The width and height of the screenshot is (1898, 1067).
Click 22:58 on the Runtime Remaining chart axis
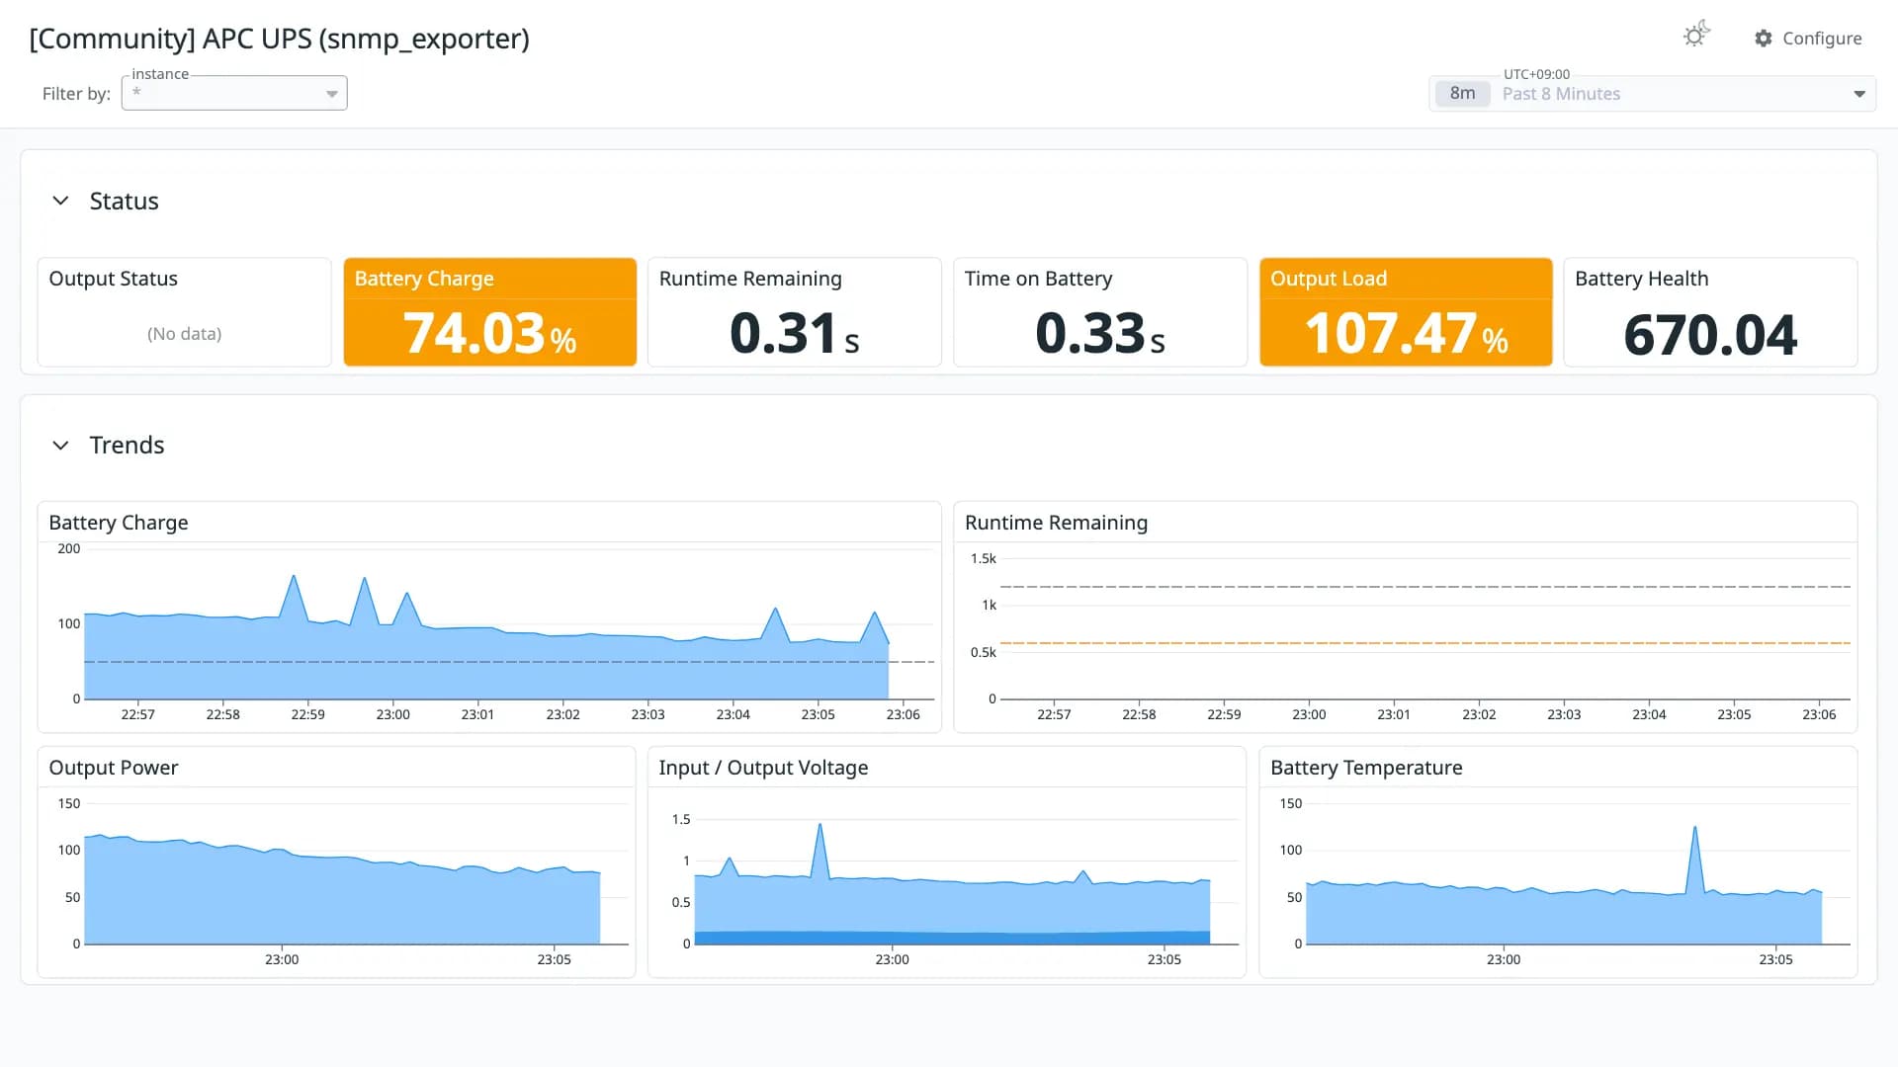[1139, 714]
